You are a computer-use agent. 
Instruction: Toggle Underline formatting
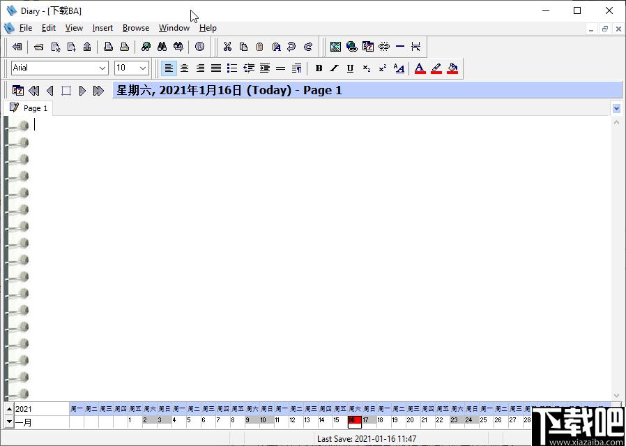tap(350, 68)
